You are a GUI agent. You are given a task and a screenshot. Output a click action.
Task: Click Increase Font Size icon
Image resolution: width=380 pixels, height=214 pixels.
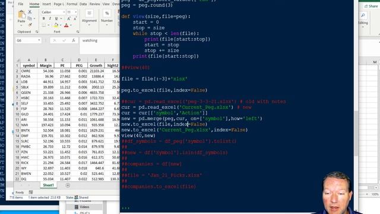(x=69, y=18)
